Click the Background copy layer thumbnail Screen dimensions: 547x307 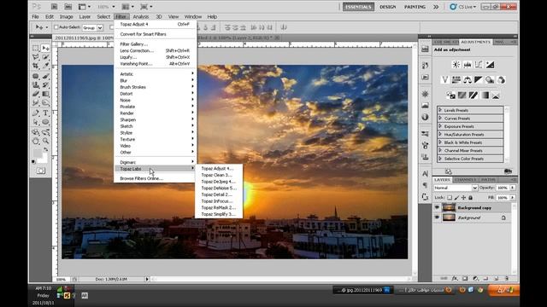click(449, 207)
